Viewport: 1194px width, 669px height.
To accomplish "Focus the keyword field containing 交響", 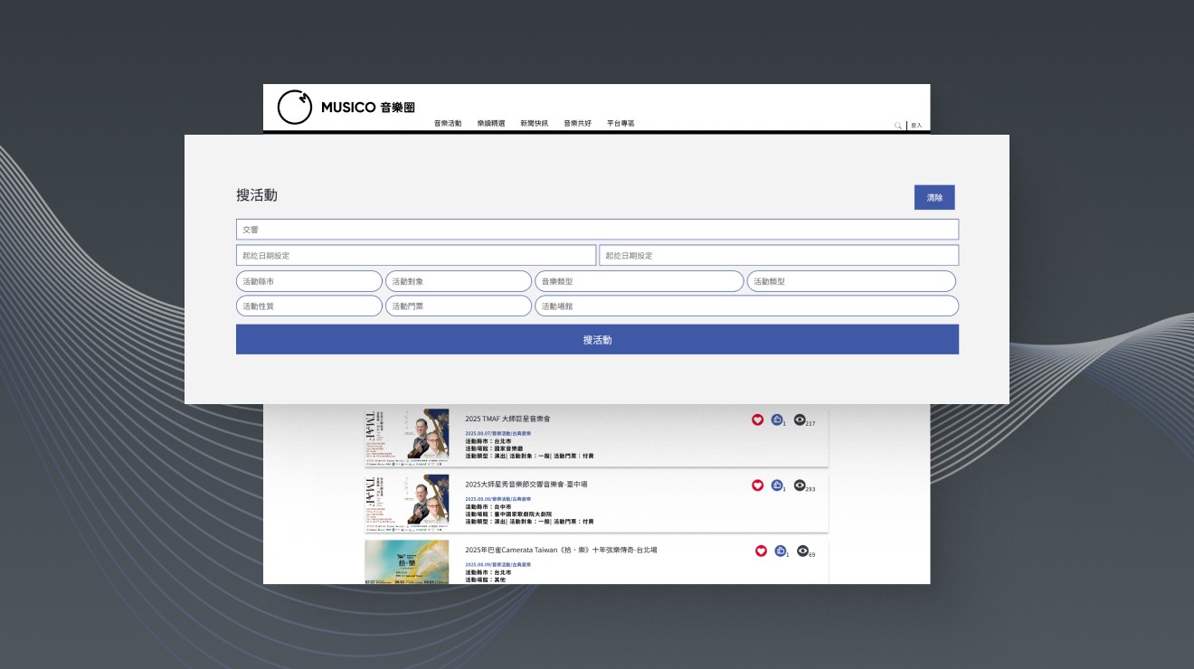I will (597, 230).
